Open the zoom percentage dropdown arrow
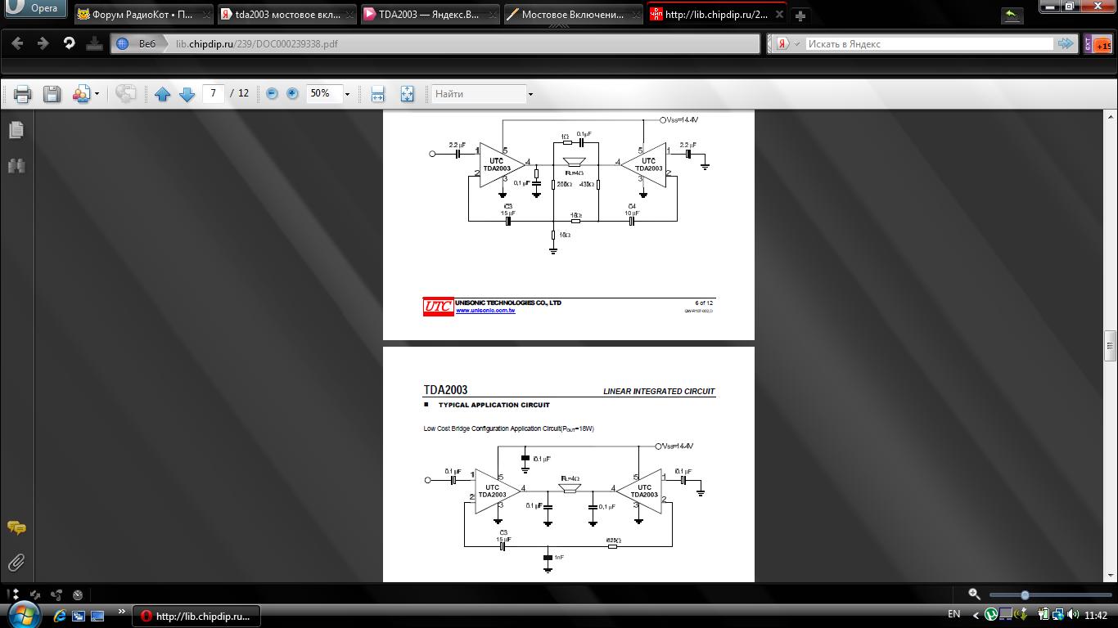This screenshot has height=628, width=1118. click(x=347, y=94)
